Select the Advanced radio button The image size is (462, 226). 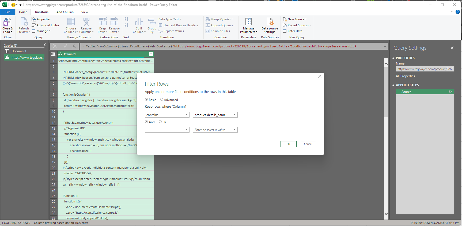162,100
